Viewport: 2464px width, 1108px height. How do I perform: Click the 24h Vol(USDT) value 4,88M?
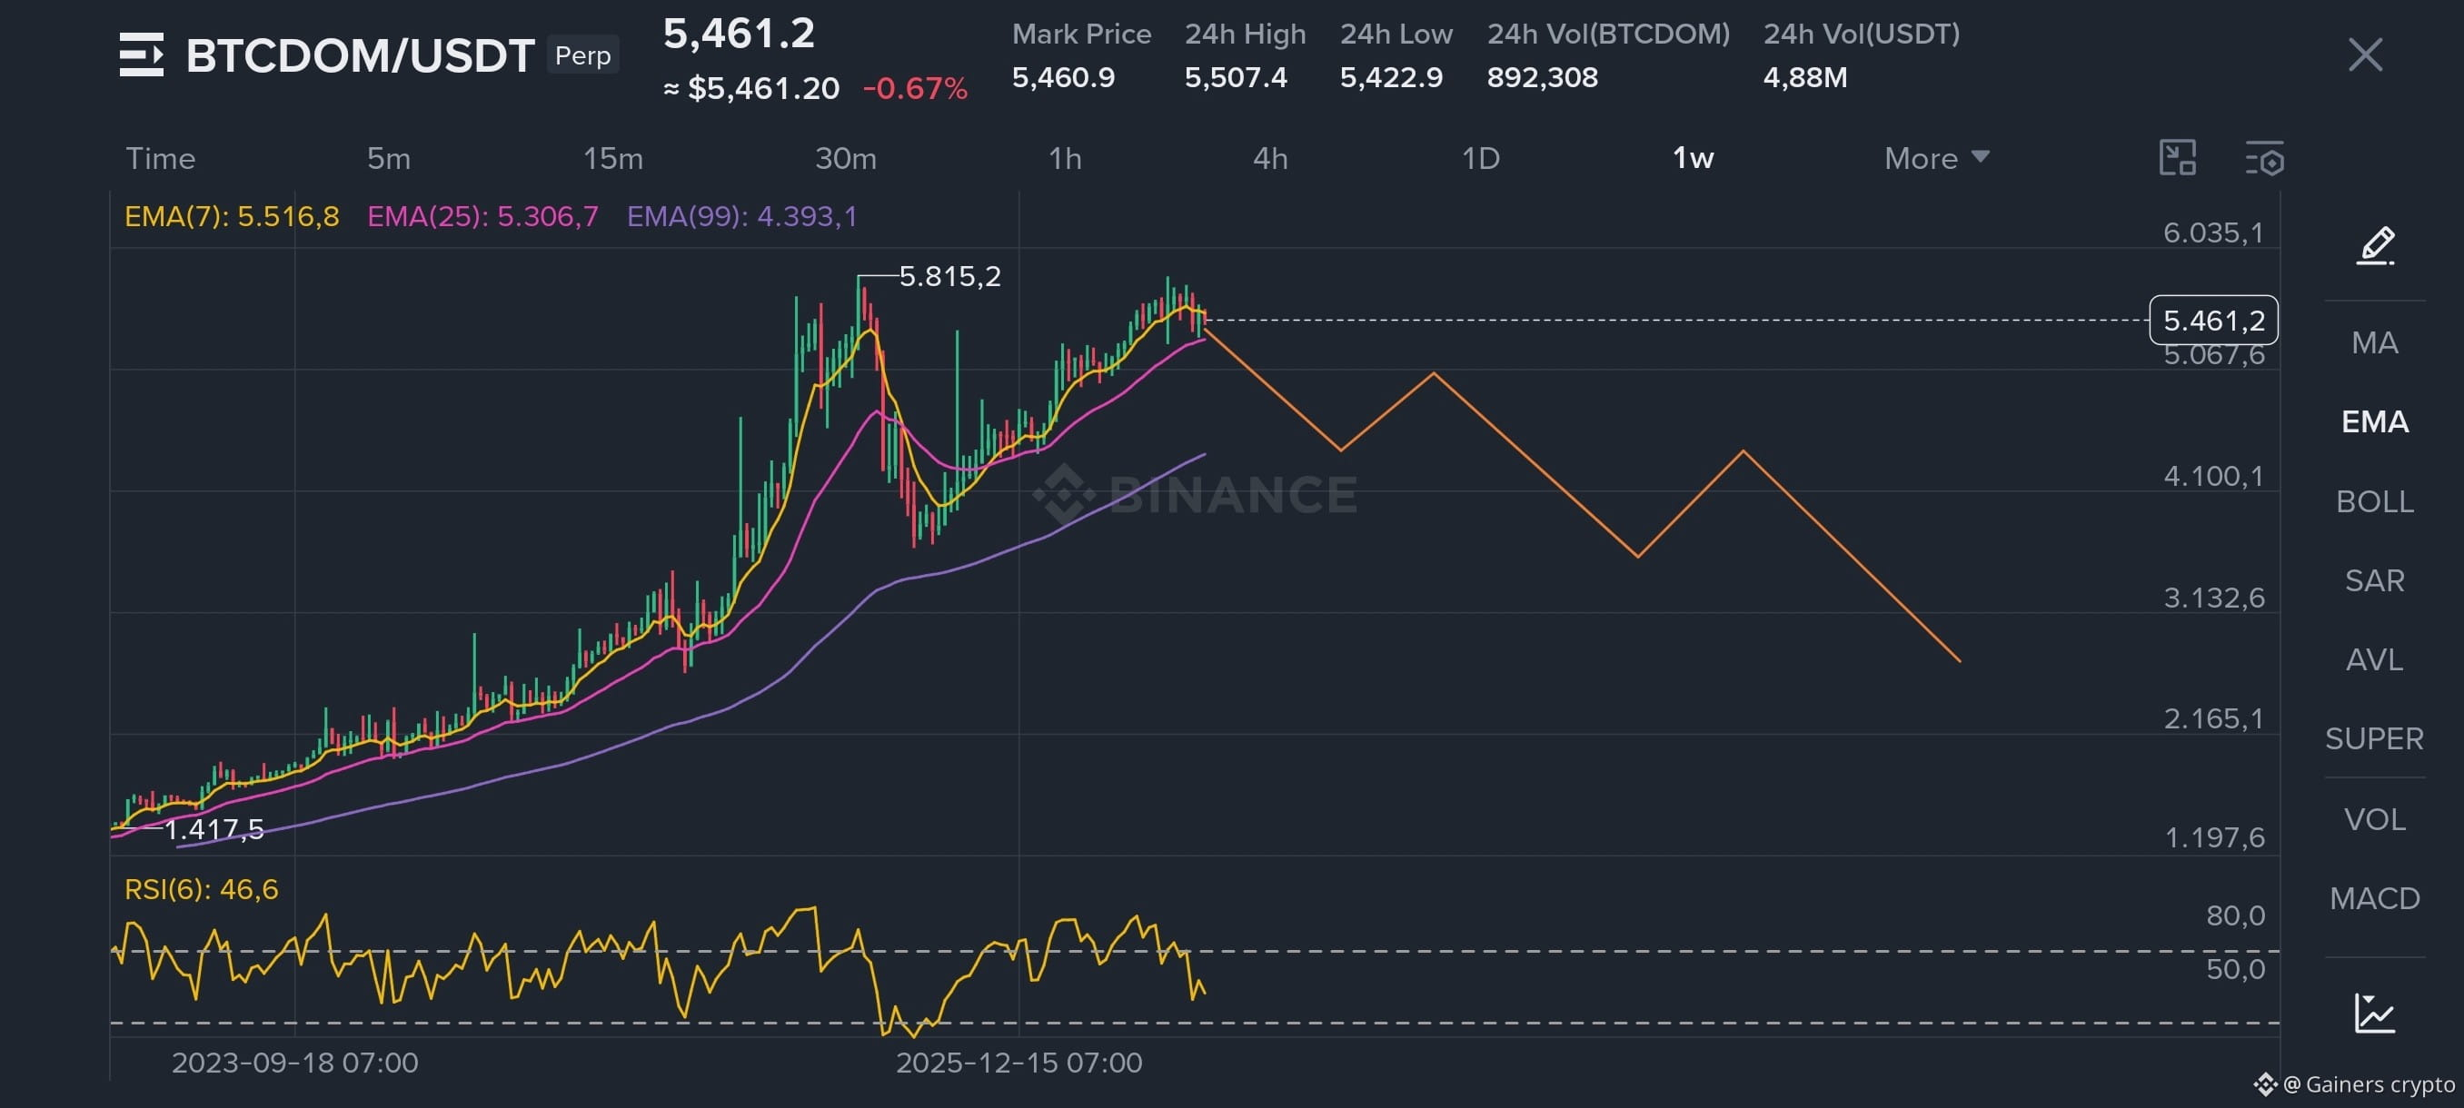[1805, 76]
